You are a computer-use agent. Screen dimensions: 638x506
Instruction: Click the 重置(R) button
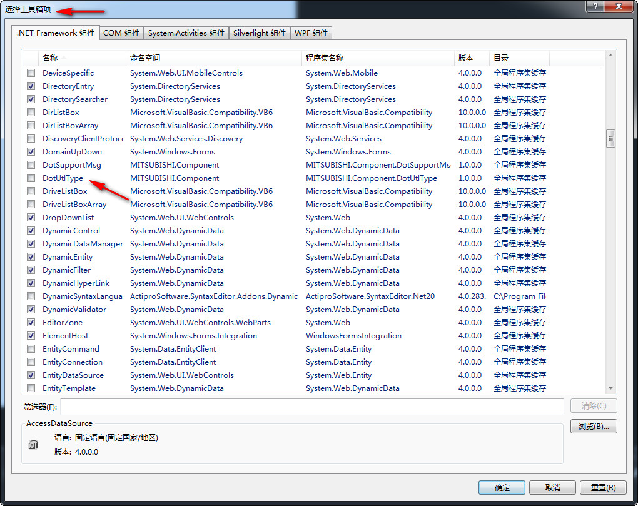pyautogui.click(x=598, y=487)
